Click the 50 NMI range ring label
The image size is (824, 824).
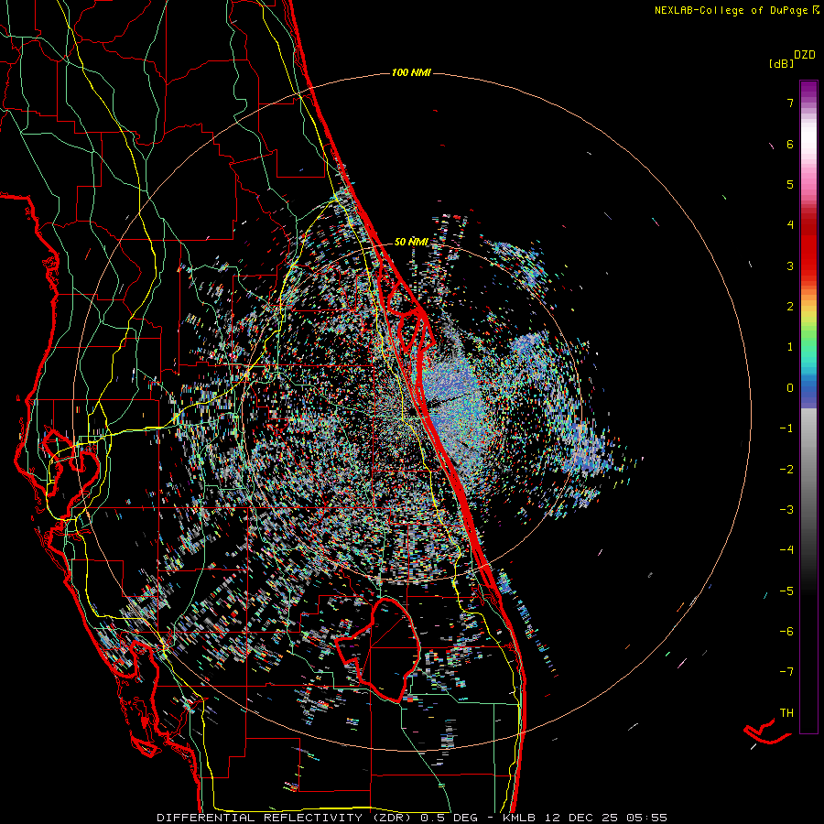click(411, 242)
